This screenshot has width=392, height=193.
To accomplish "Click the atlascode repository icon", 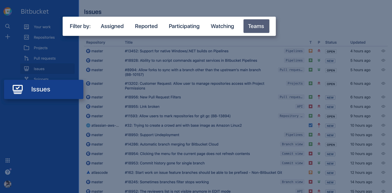I will (88, 172).
